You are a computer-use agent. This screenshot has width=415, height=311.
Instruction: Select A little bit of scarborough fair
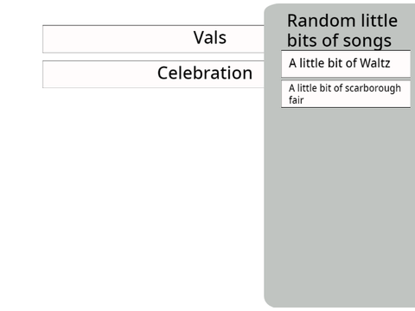(x=346, y=94)
